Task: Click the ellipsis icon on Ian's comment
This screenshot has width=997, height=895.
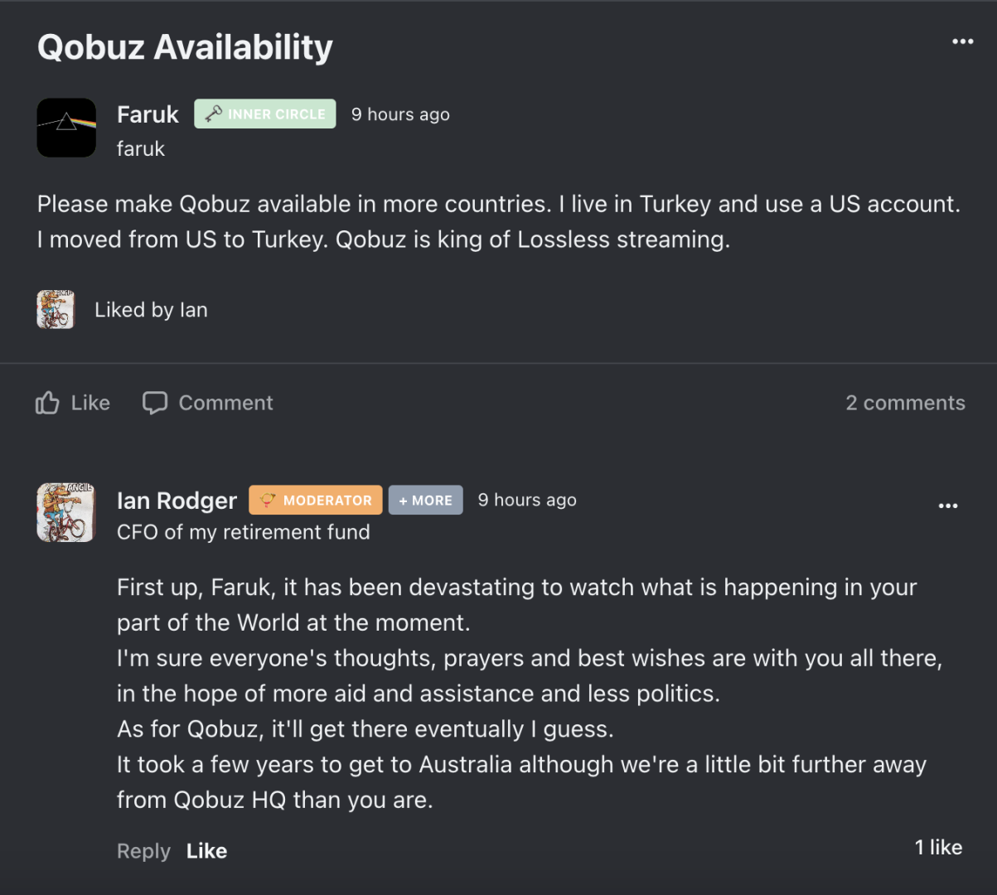Action: point(948,506)
